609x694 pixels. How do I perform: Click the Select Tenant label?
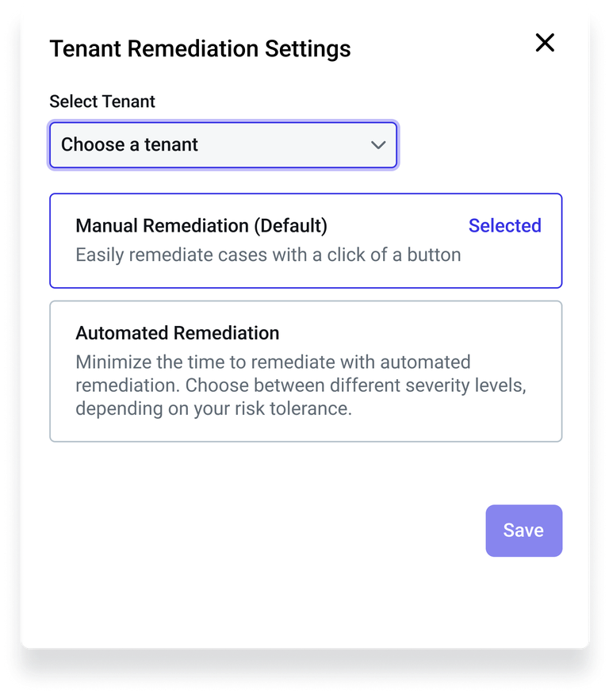coord(102,102)
